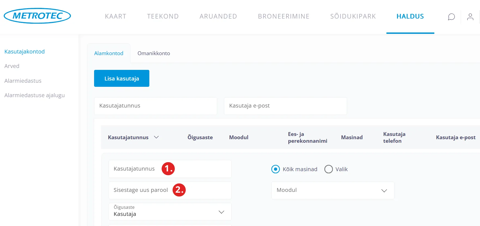This screenshot has width=480, height=226.
Task: Switch to the Omanikkonto tab
Action: 154,53
